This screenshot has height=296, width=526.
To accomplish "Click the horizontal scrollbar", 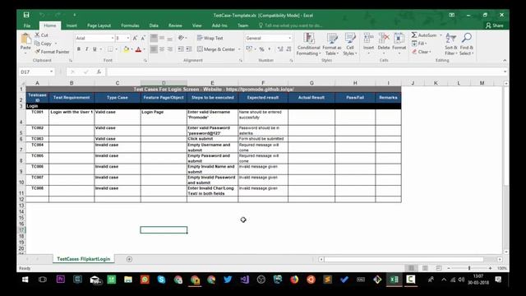I will click(x=404, y=260).
